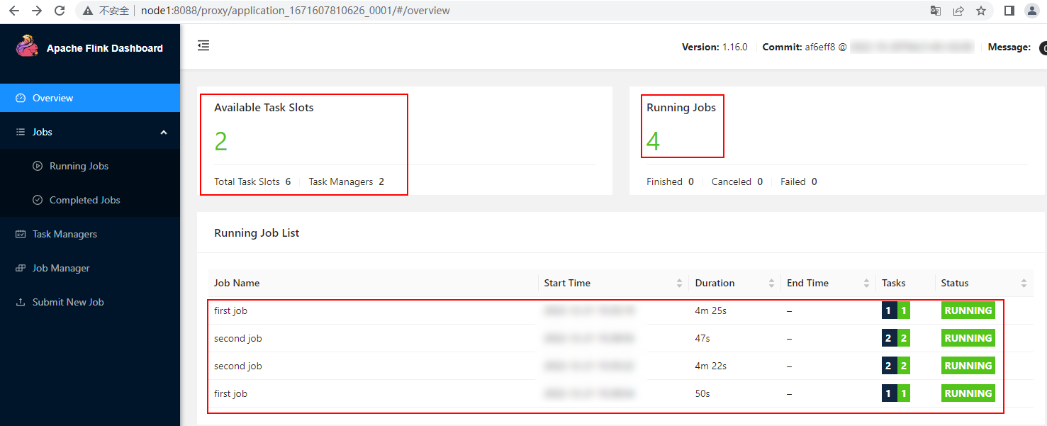
Task: Reload the page with the refresh icon
Action: pos(60,11)
